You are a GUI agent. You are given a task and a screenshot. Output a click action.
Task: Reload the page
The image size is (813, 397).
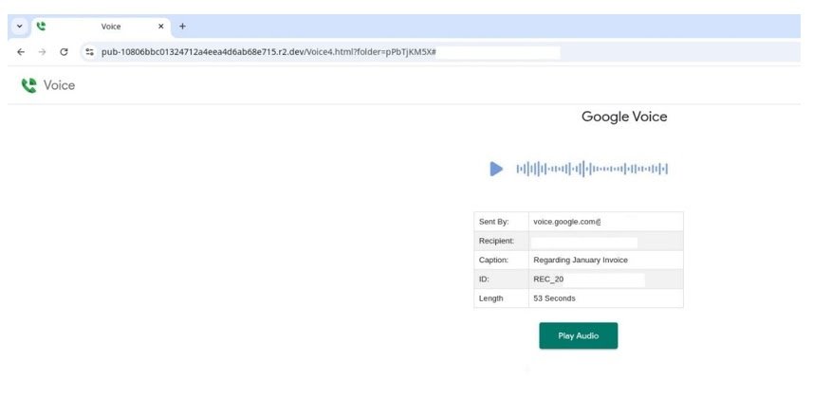pyautogui.click(x=64, y=52)
